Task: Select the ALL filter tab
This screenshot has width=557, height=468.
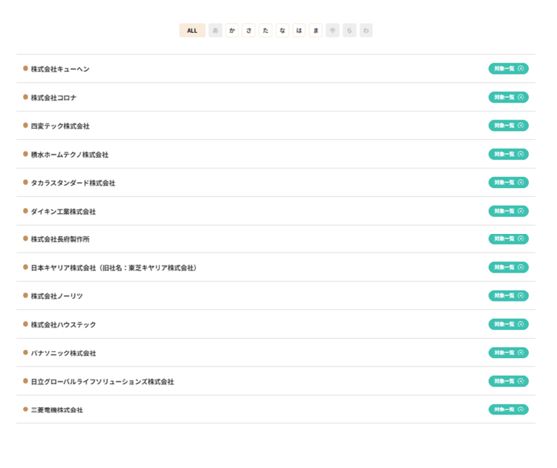Action: tap(192, 30)
